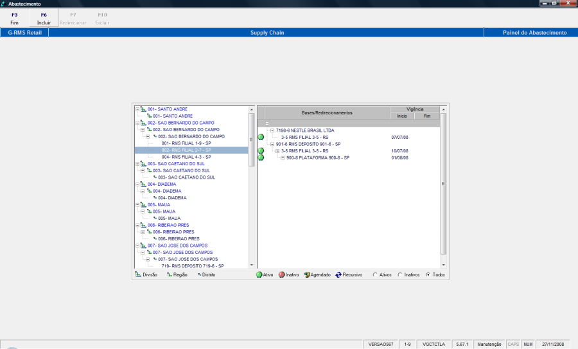Click green active icon for 07/07/08 row
Viewport: 578px width, 349px height.
click(x=261, y=138)
